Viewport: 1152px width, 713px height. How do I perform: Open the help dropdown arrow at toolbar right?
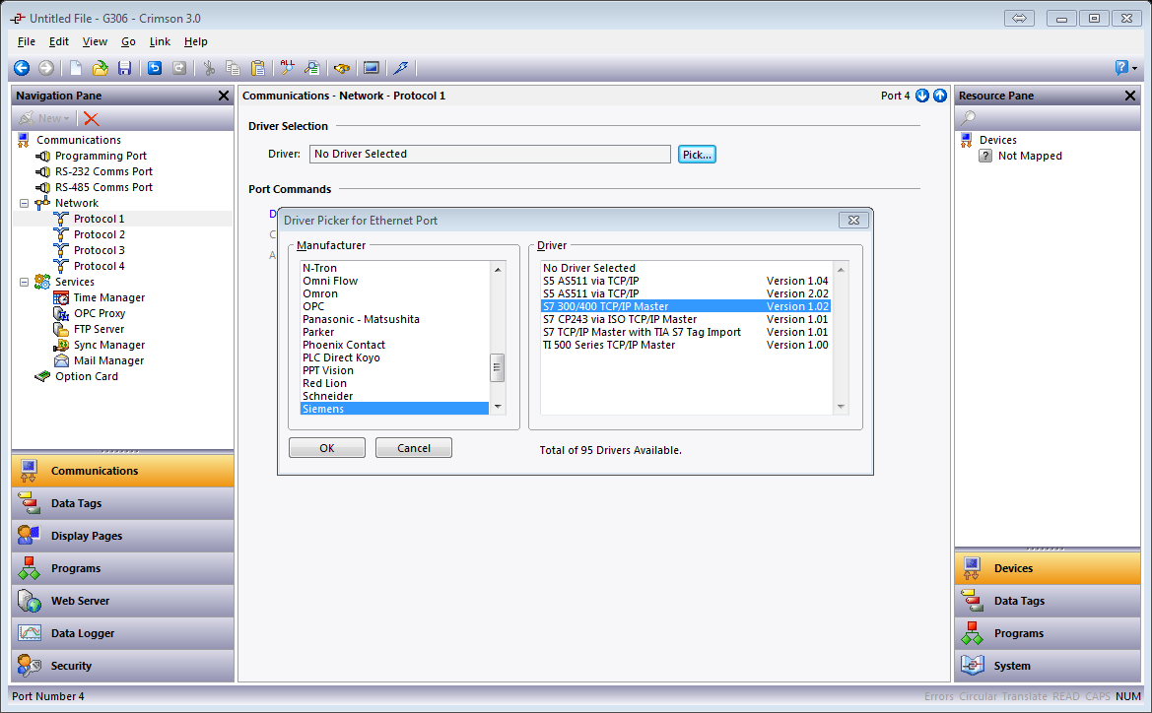point(1135,68)
